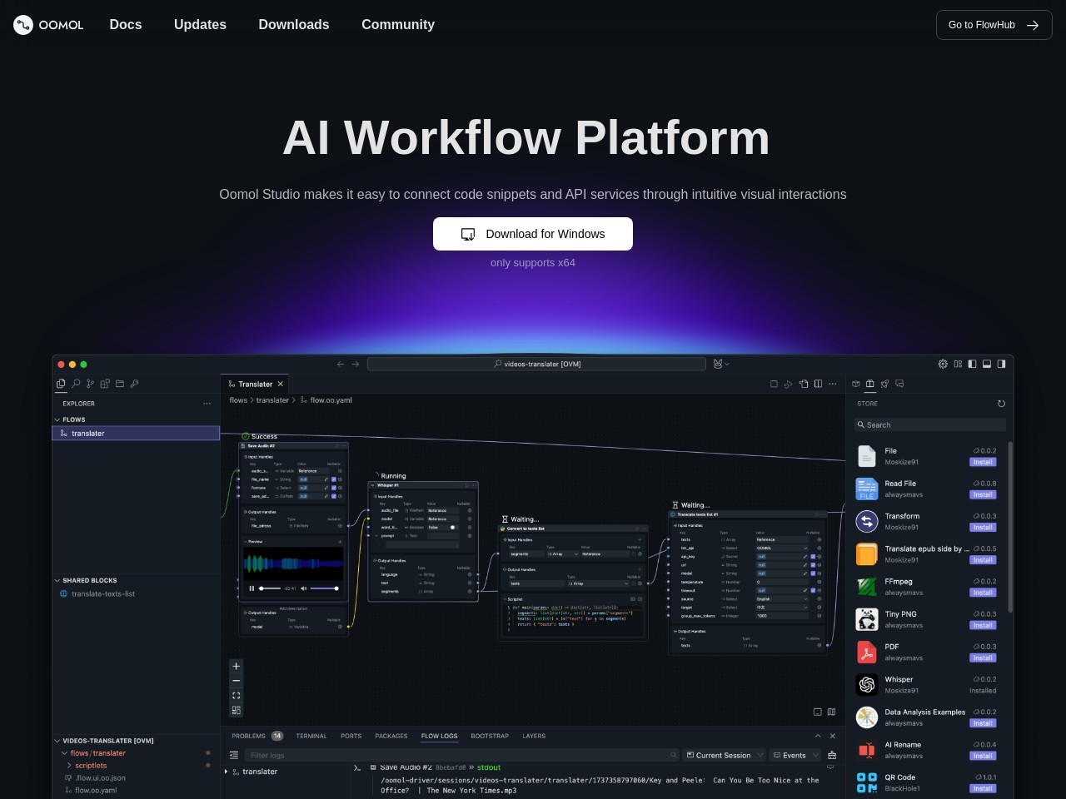Toggle nullable checkbox on timeout row
Viewport: 1066px width, 799px height.
(813, 590)
